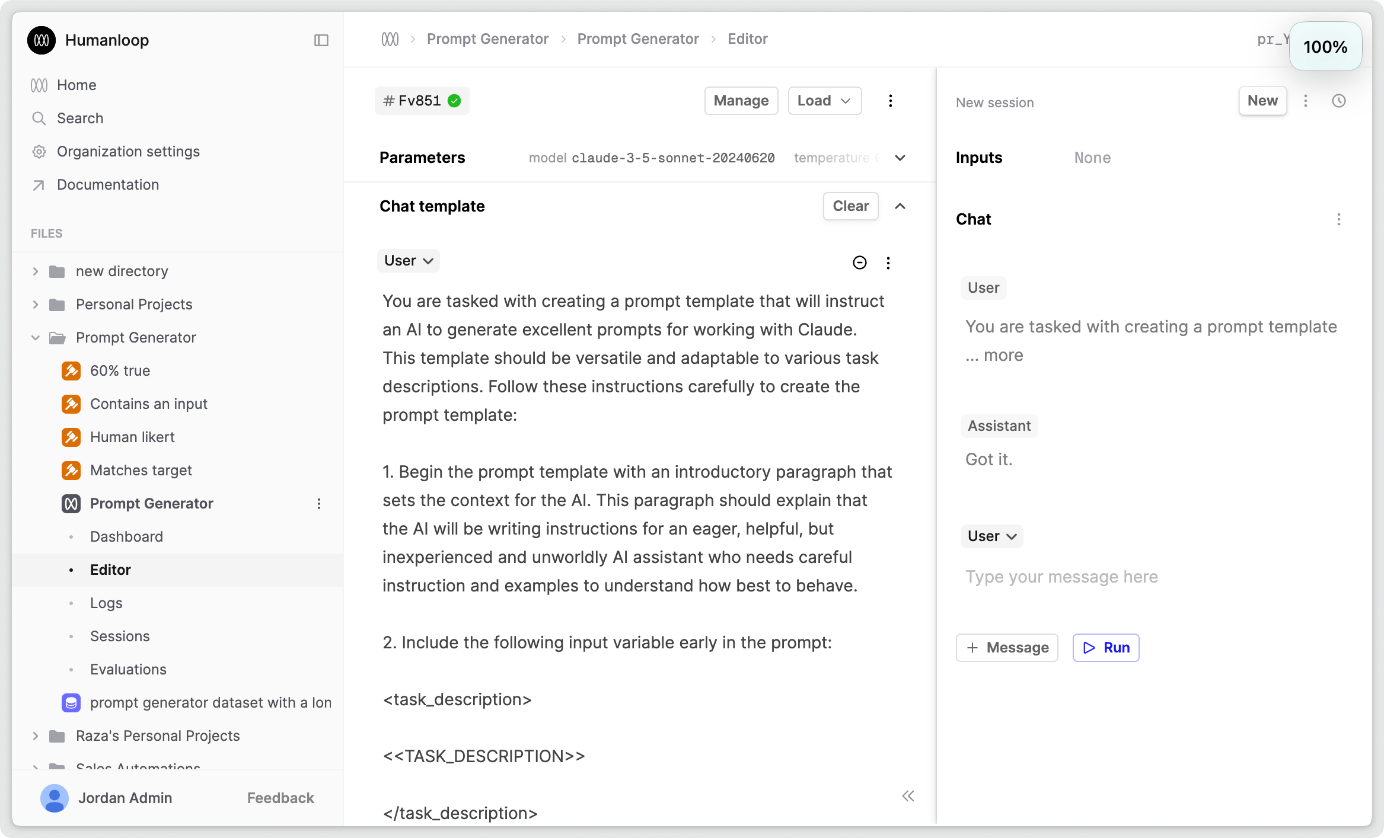Viewport: 1384px width, 838px height.
Task: Collapse the Chat template section
Action: 900,206
